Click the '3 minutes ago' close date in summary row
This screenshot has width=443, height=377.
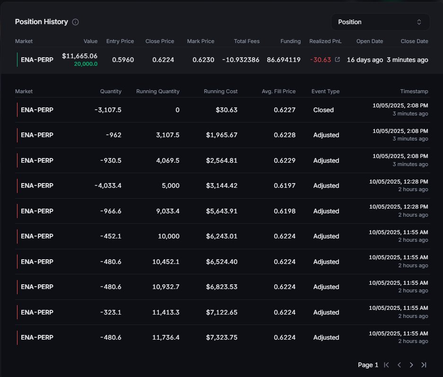point(407,60)
